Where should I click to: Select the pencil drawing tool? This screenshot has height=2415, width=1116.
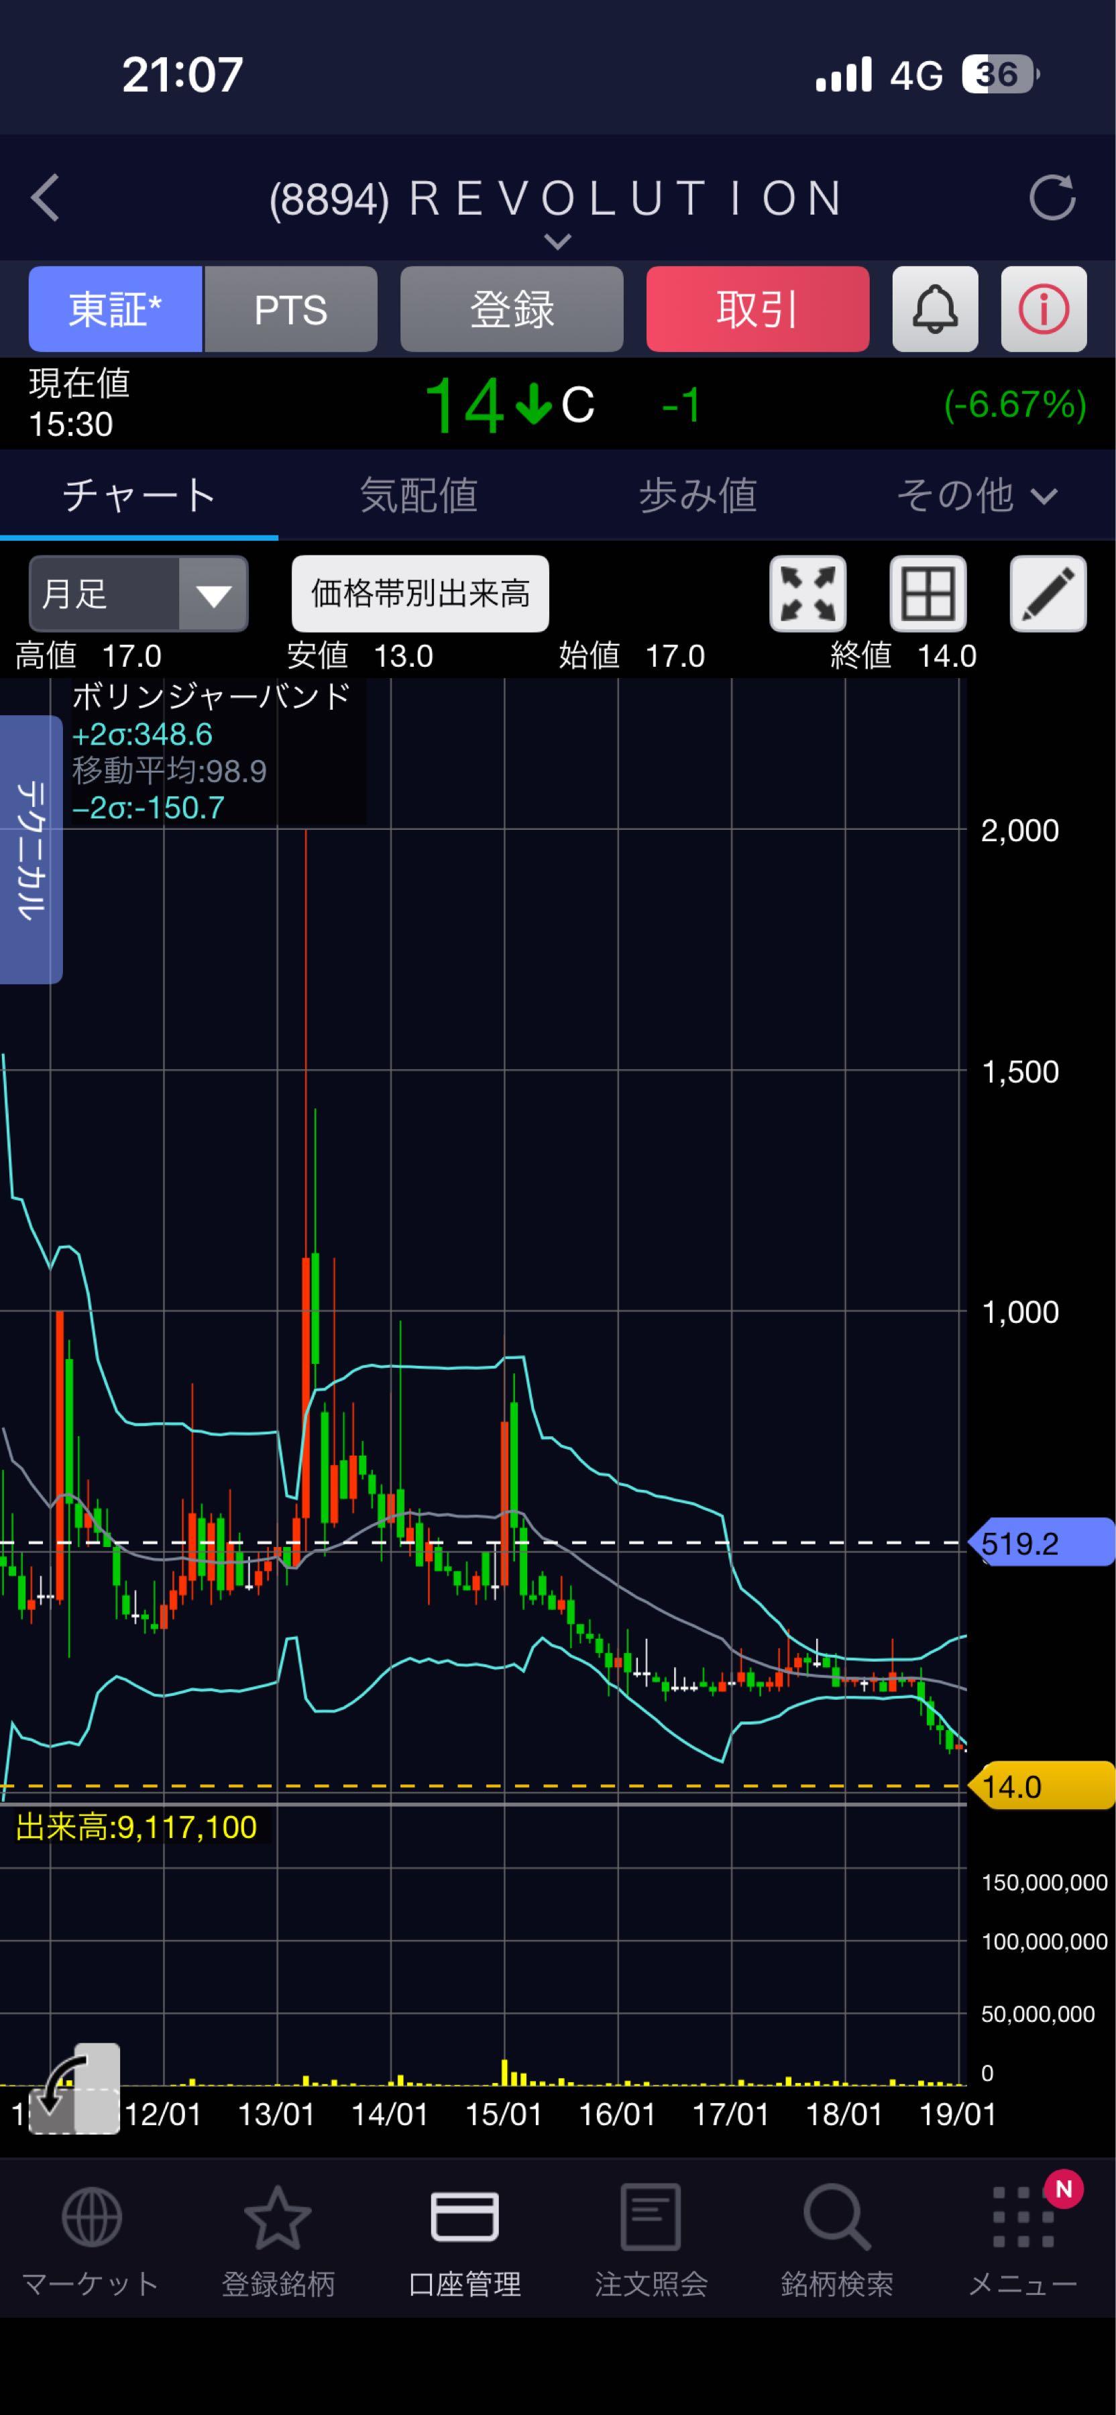1048,594
